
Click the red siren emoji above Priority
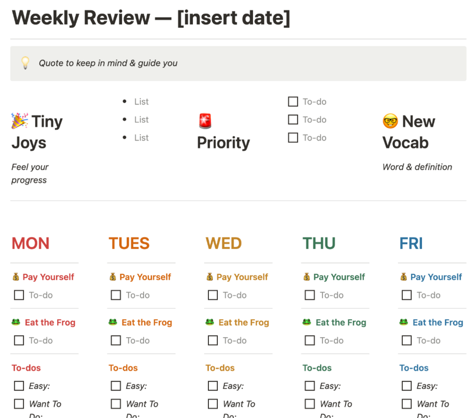coord(205,121)
